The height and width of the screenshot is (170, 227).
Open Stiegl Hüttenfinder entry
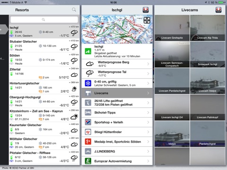point(117,132)
